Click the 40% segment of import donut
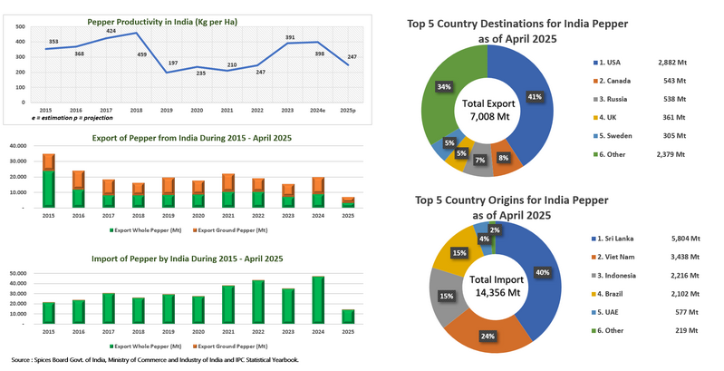Viewport: 724px width, 371px height. click(x=539, y=273)
